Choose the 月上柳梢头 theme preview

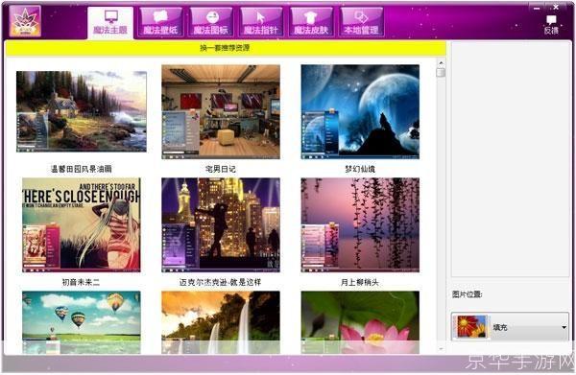click(x=360, y=225)
